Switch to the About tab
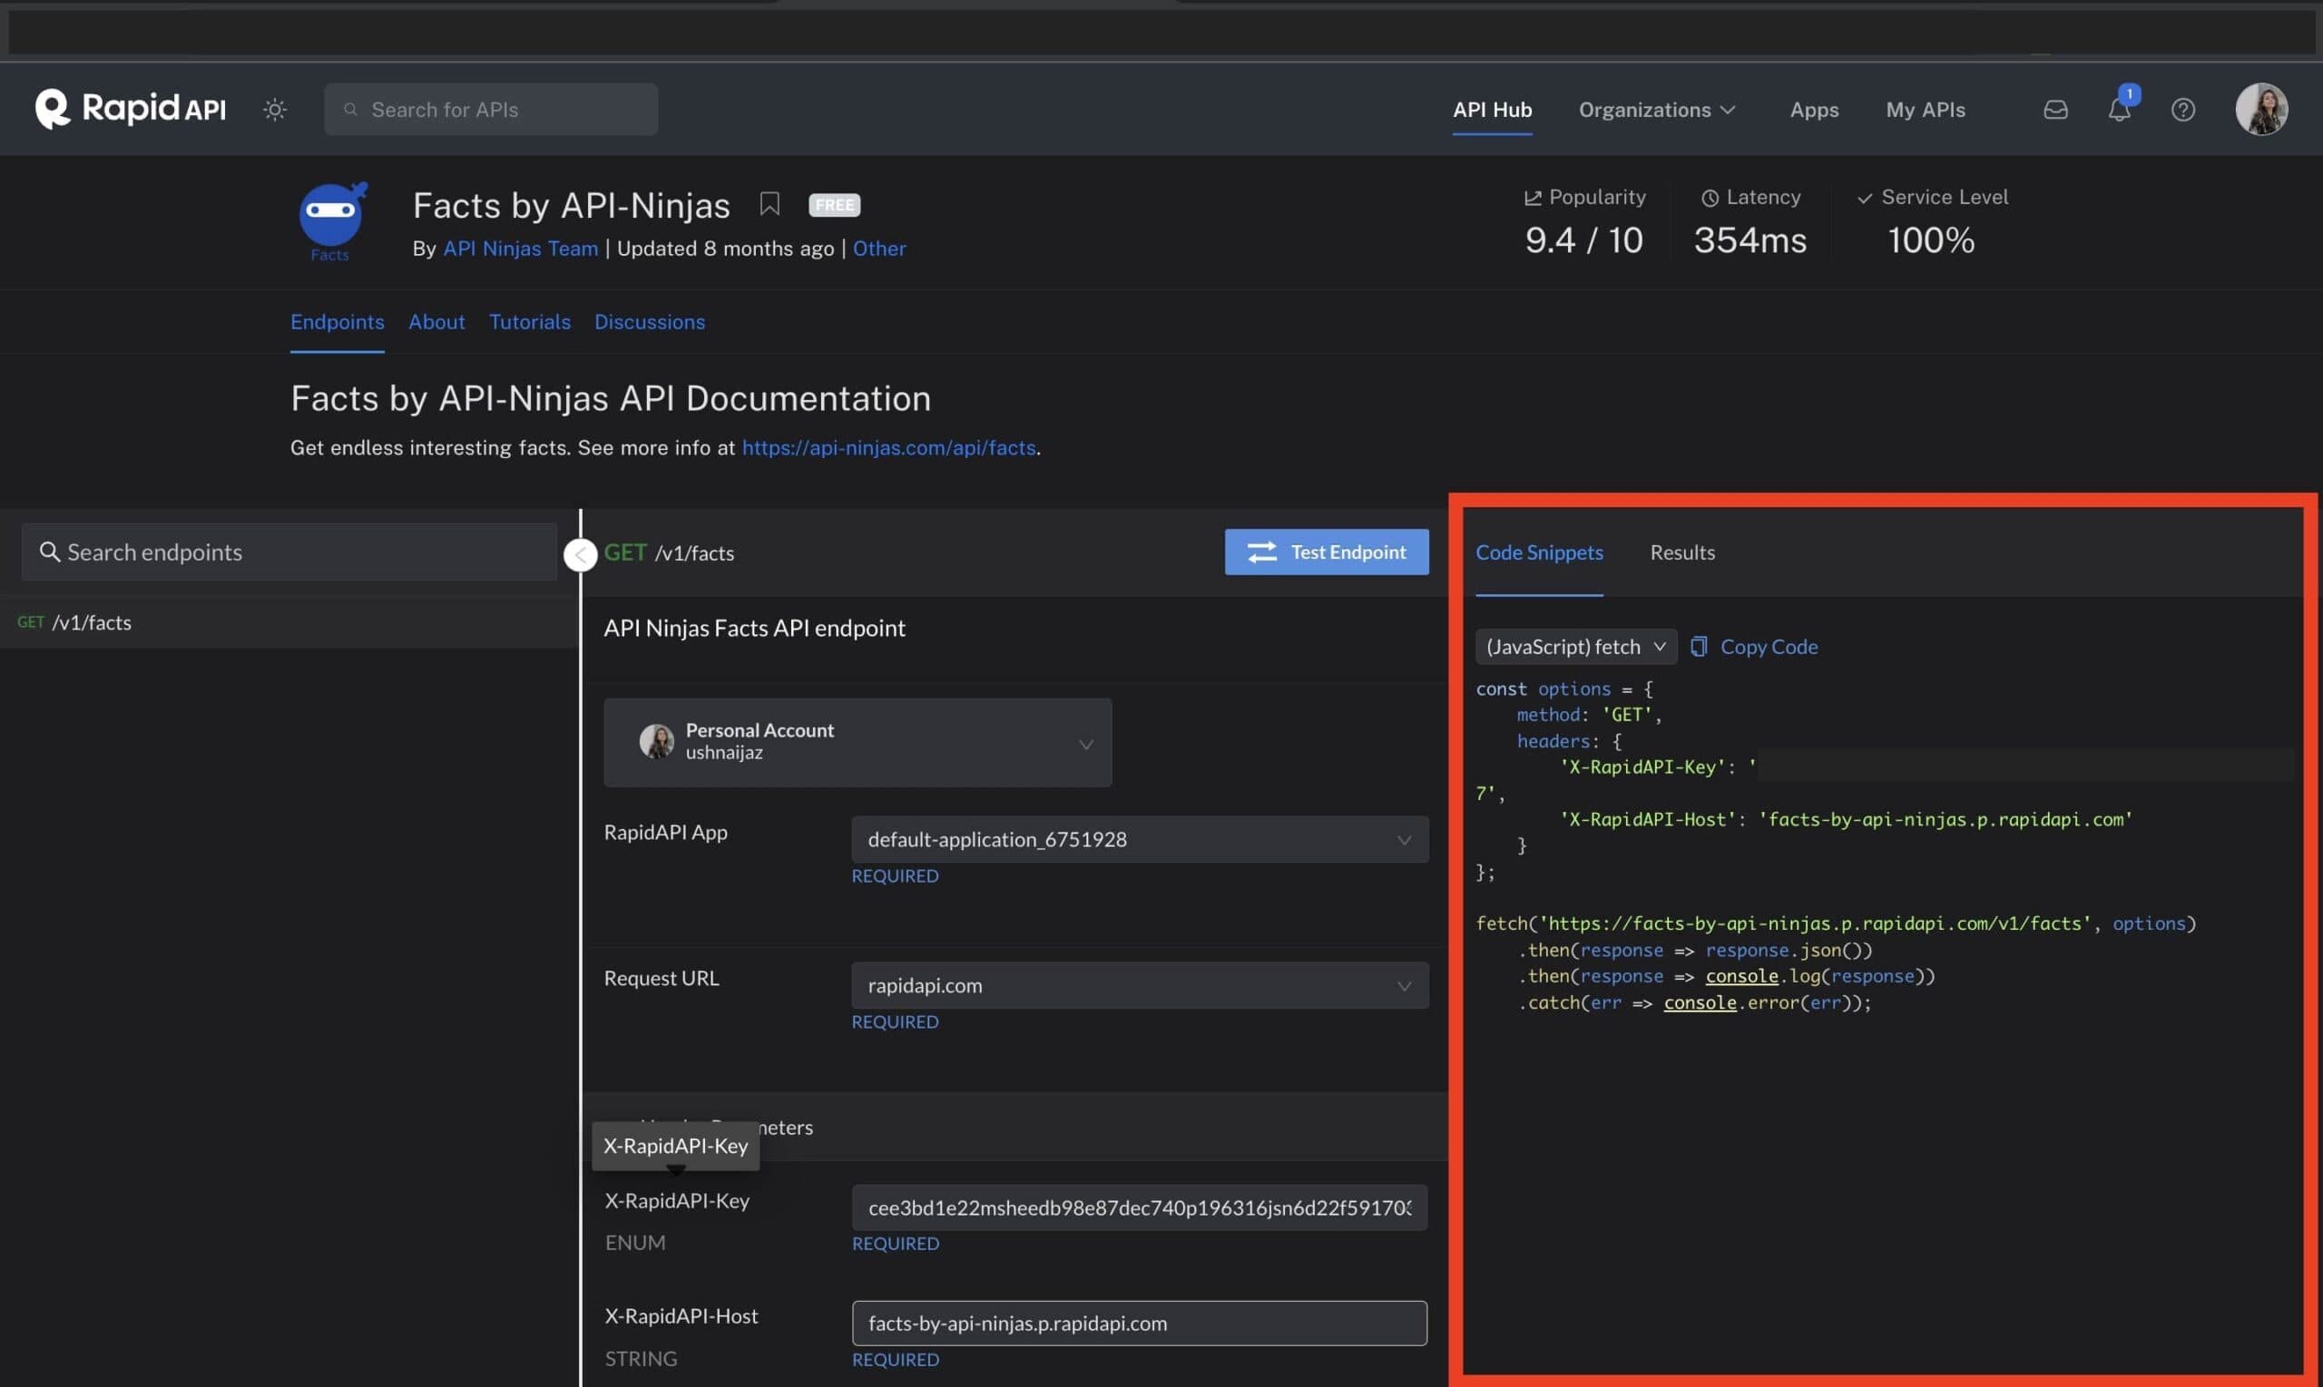Screen dimensions: 2323x1387 436,320
